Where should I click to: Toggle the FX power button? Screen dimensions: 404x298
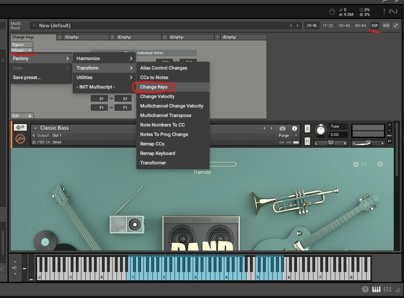pos(356,164)
